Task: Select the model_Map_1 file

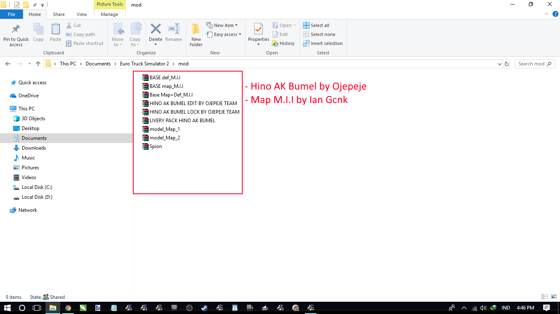Action: coord(161,129)
